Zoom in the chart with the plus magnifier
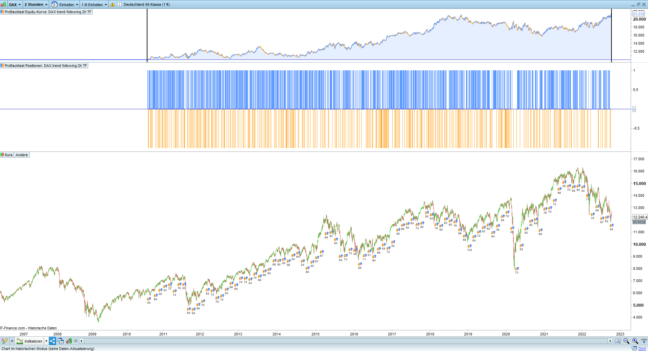The width and height of the screenshot is (648, 351). click(635, 341)
